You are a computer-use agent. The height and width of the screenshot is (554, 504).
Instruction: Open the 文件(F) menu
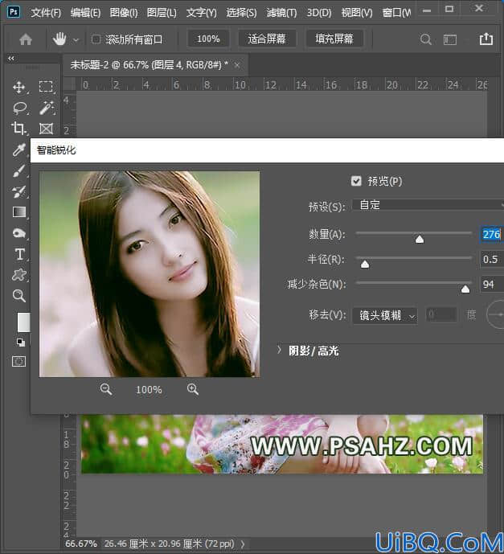coord(46,13)
